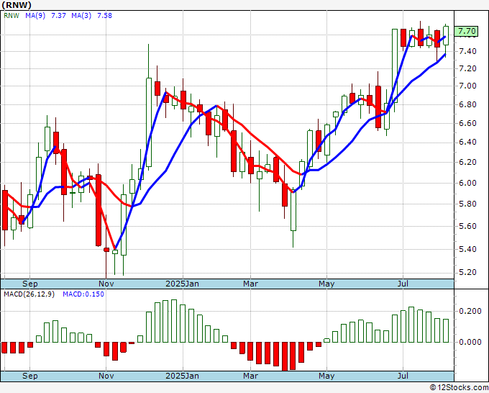Click the MA(3) value 7.58
This screenshot has height=393, width=489.
click(104, 16)
